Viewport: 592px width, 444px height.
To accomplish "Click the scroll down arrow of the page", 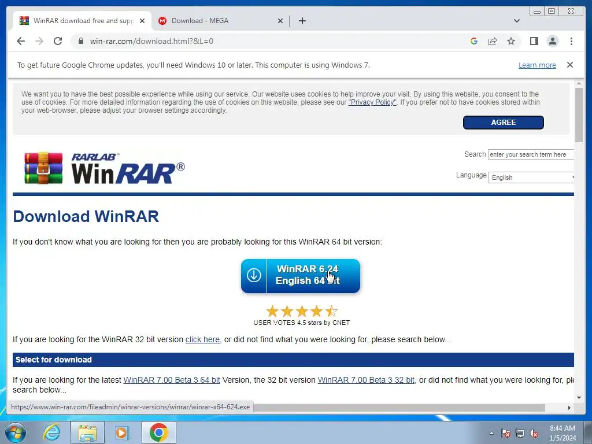I will (x=579, y=397).
